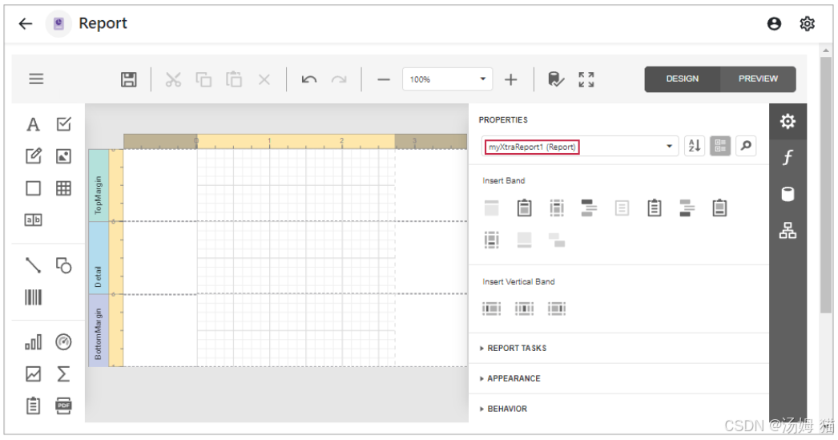Zoom in with the plus button
838x440 pixels.
(511, 79)
